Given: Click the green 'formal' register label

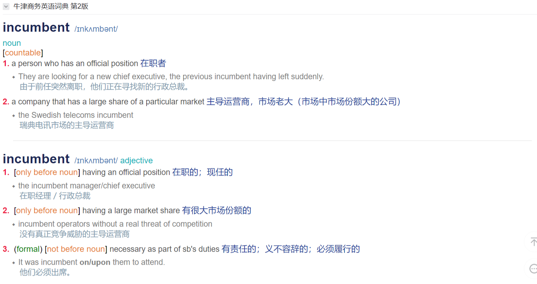Looking at the screenshot, I should [28, 249].
